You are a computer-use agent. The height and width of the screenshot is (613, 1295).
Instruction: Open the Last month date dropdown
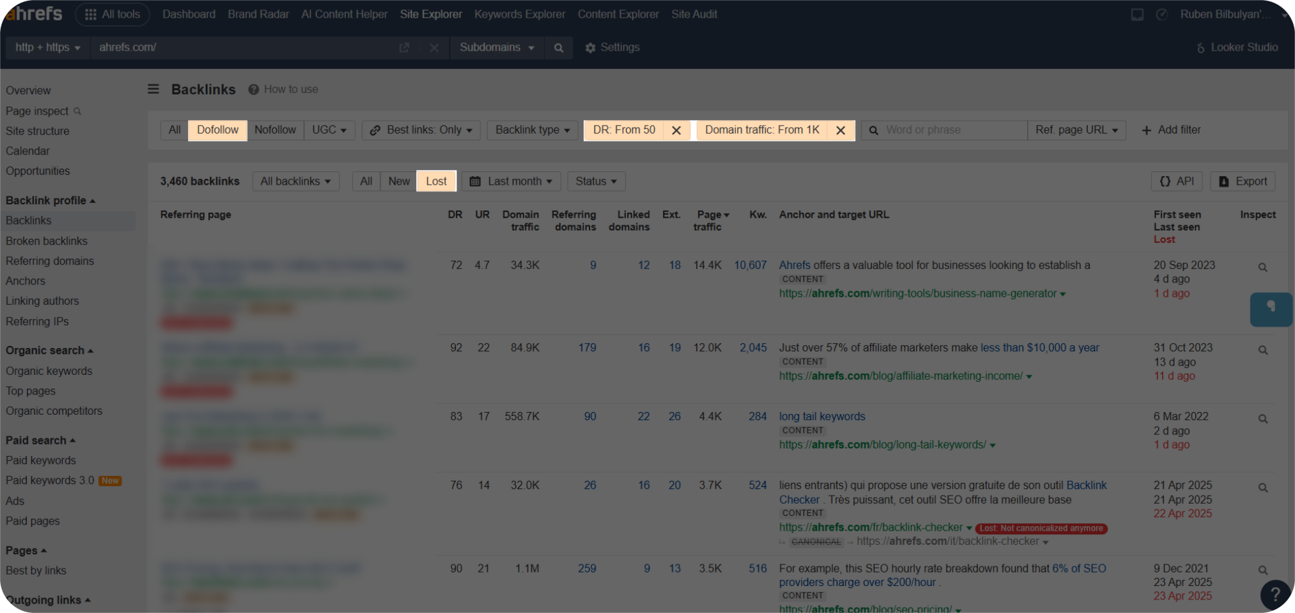coord(511,181)
